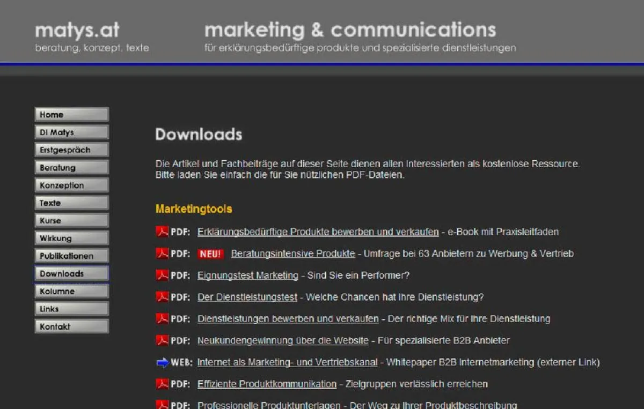
Task: Click the PDF icon next to Eignungstest Marketing
Action: [x=161, y=275]
